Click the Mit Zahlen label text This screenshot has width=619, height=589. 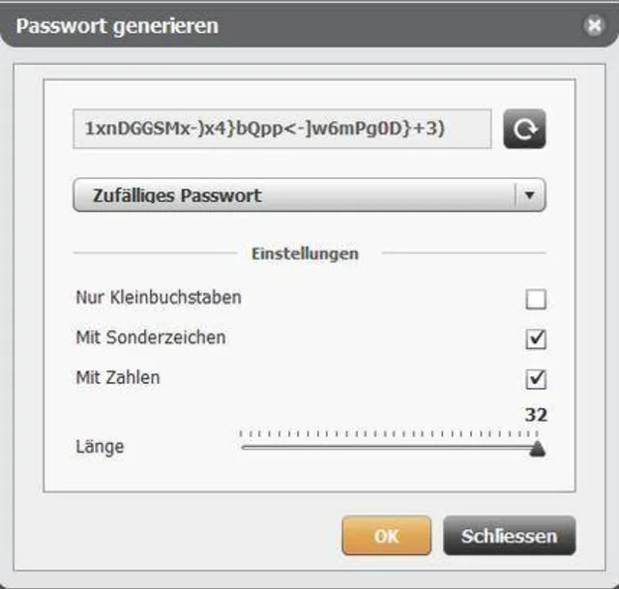click(118, 377)
